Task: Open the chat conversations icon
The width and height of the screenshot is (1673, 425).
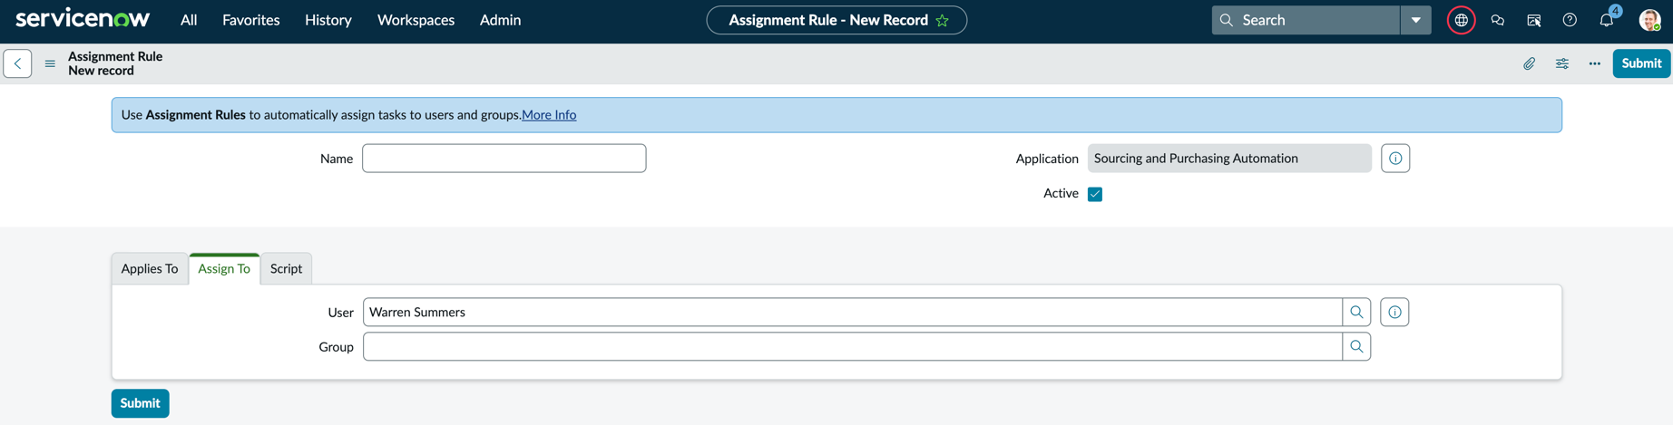Action: tap(1498, 20)
